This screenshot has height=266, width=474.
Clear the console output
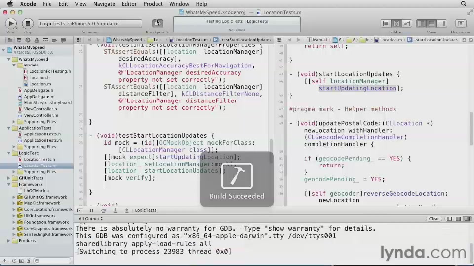coord(434,219)
